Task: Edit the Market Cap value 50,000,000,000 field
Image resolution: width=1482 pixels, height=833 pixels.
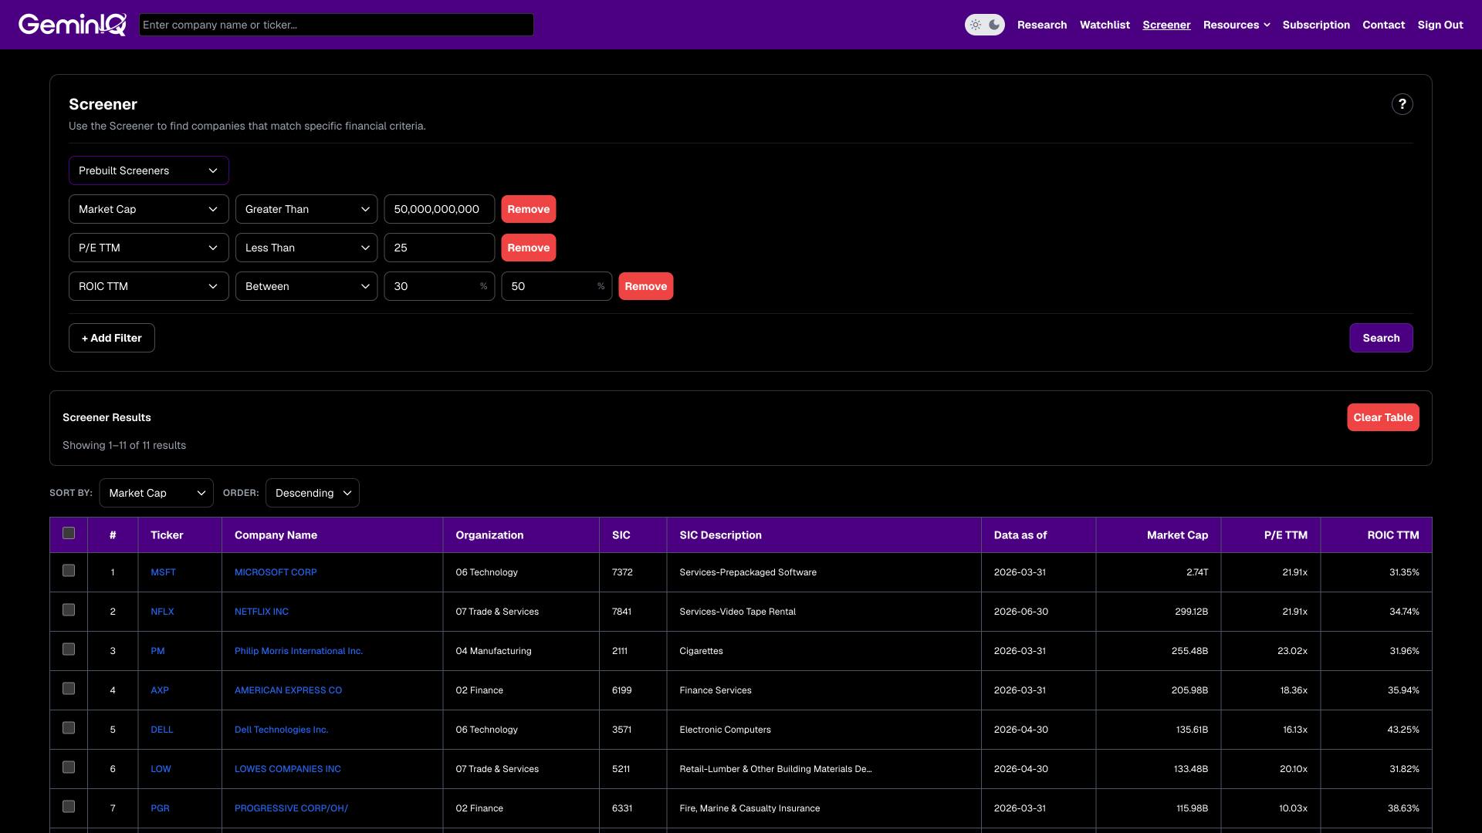Action: [439, 209]
